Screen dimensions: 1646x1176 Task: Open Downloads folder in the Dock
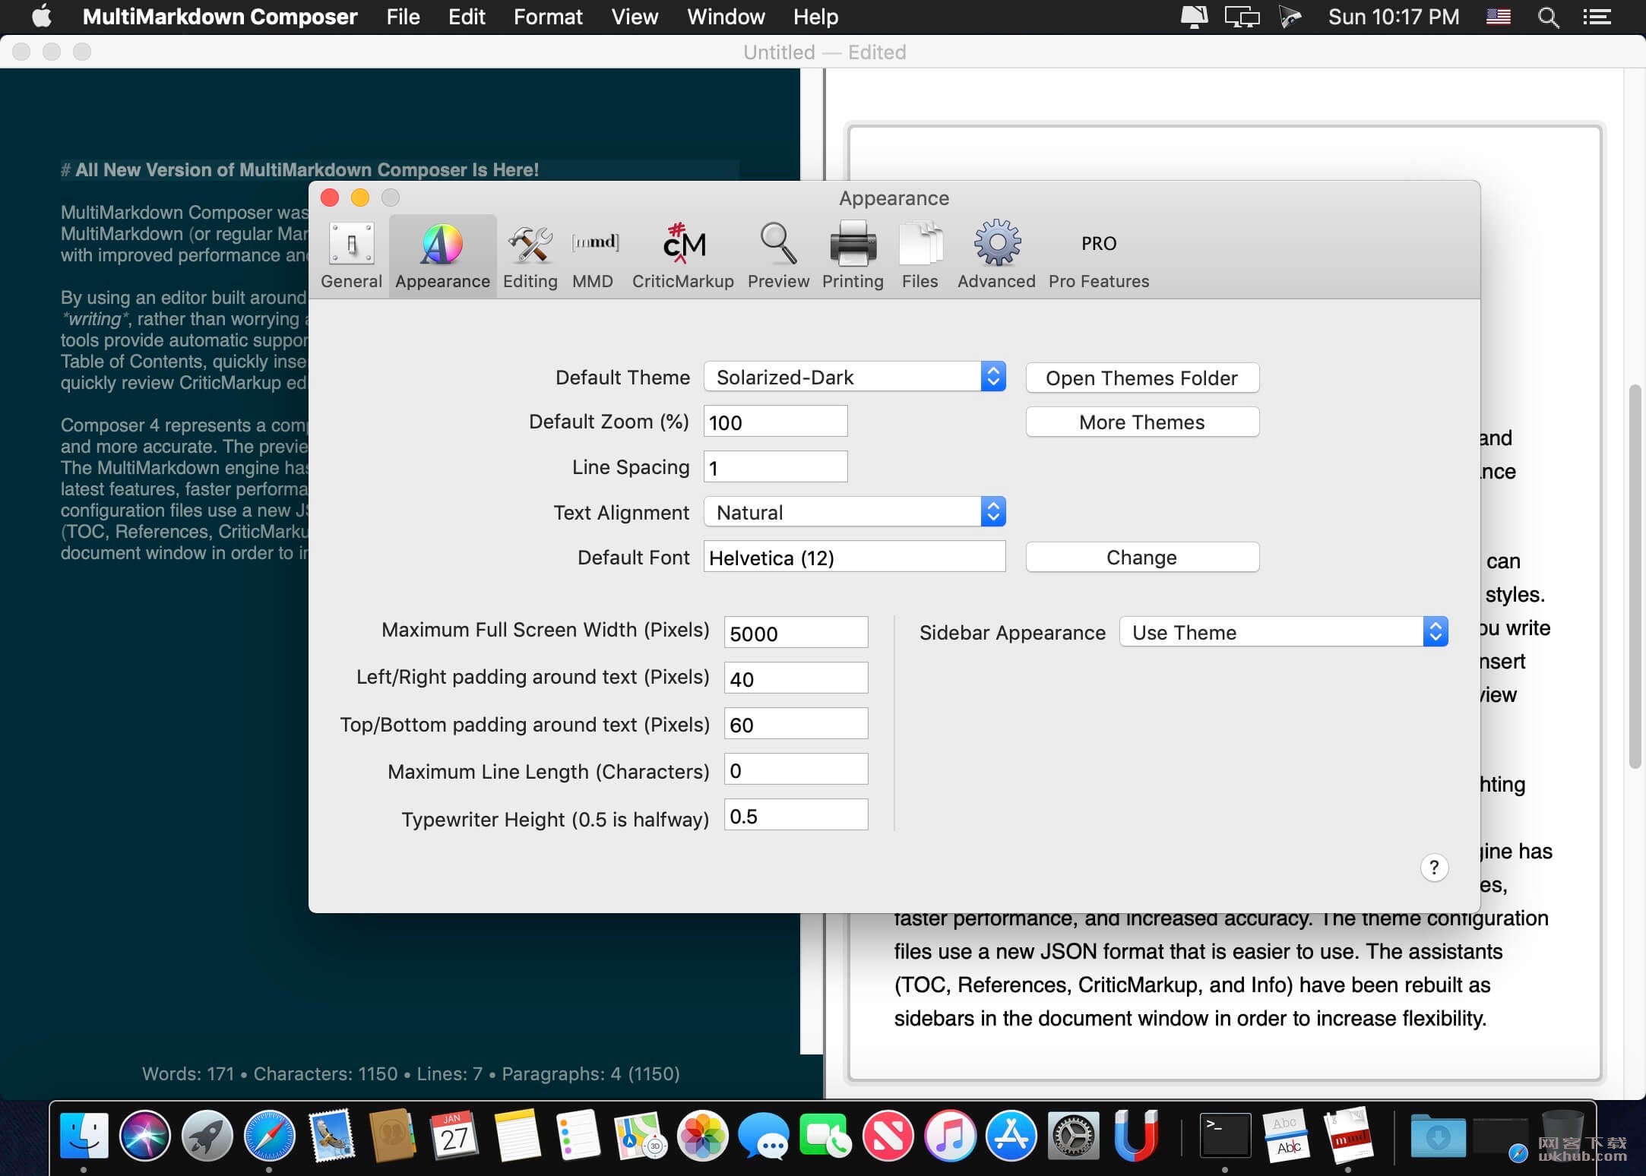click(x=1438, y=1136)
